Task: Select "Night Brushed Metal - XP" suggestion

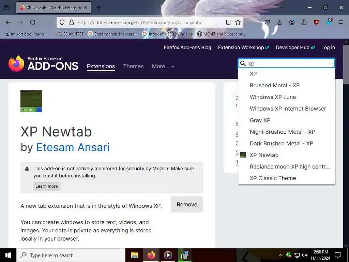Action: tap(286, 132)
